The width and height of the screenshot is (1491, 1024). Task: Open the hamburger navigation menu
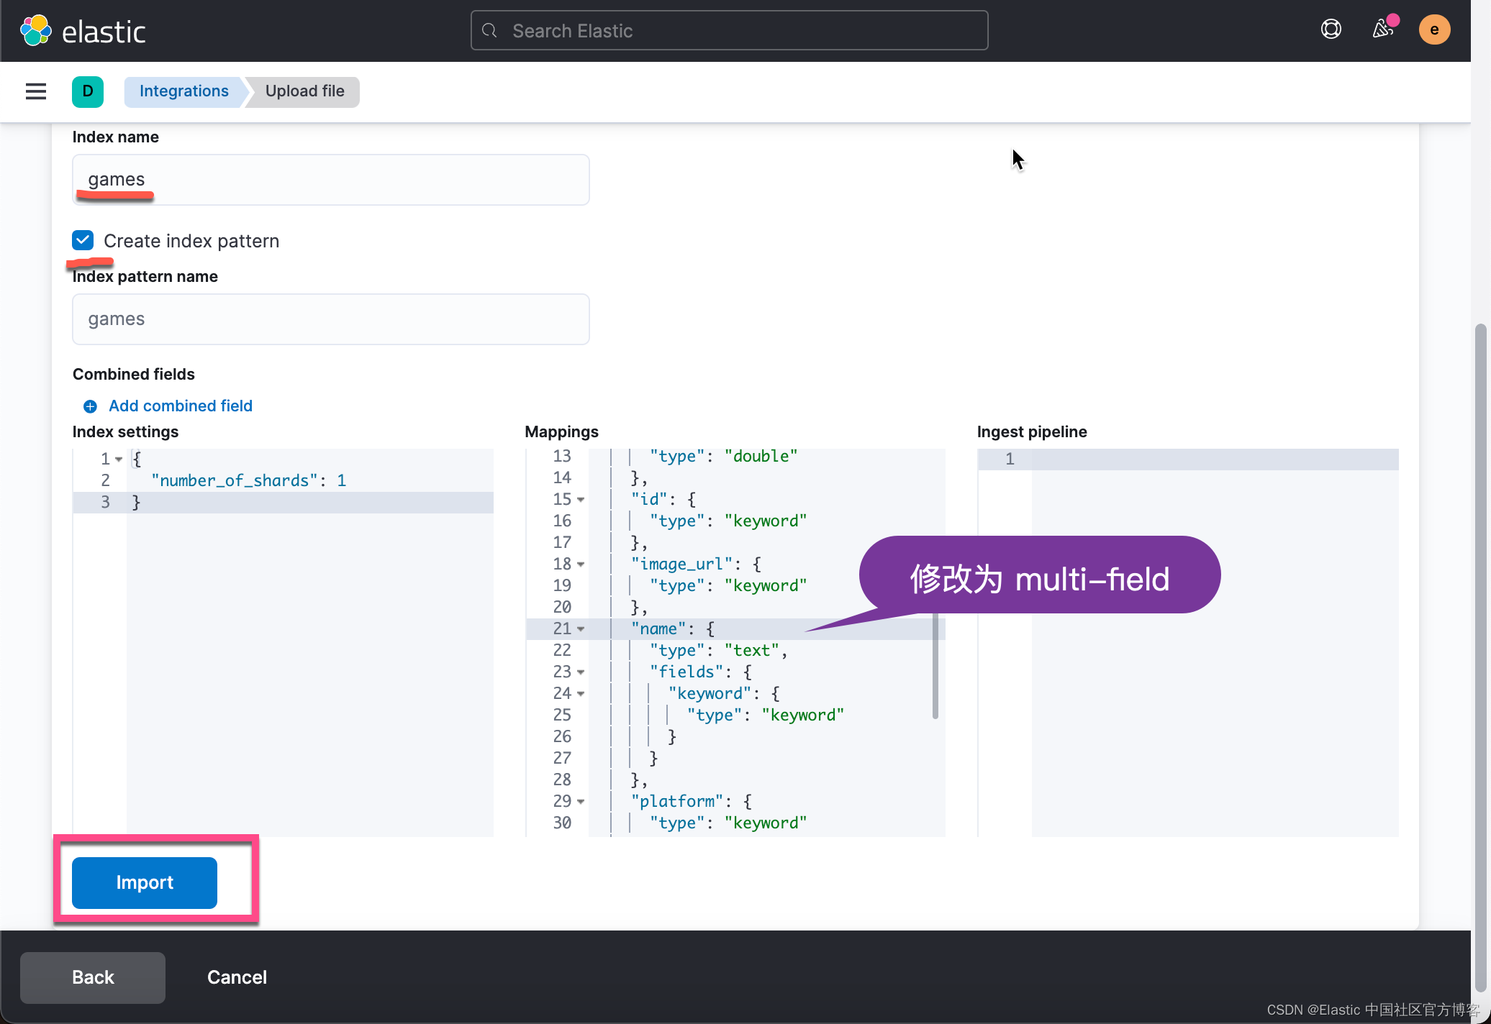(35, 91)
